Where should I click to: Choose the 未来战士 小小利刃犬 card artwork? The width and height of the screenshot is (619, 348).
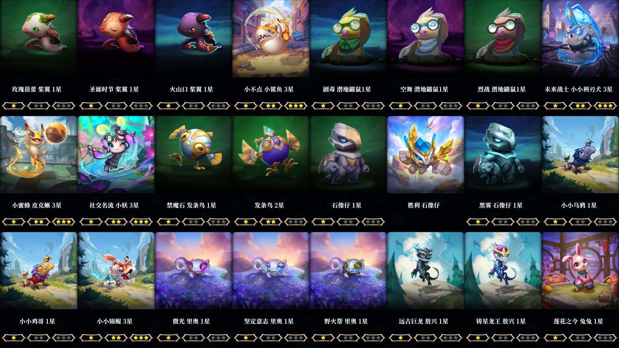580,39
